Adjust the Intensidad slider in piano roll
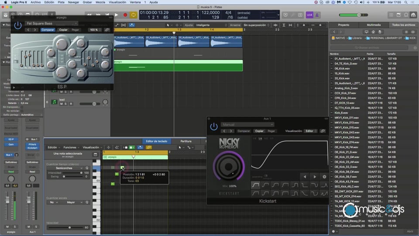The height and width of the screenshot is (236, 419). coord(72,173)
